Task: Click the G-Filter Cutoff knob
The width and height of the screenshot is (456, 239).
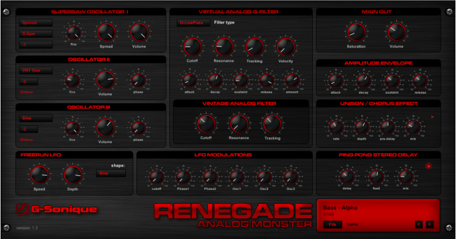Action: 192,46
